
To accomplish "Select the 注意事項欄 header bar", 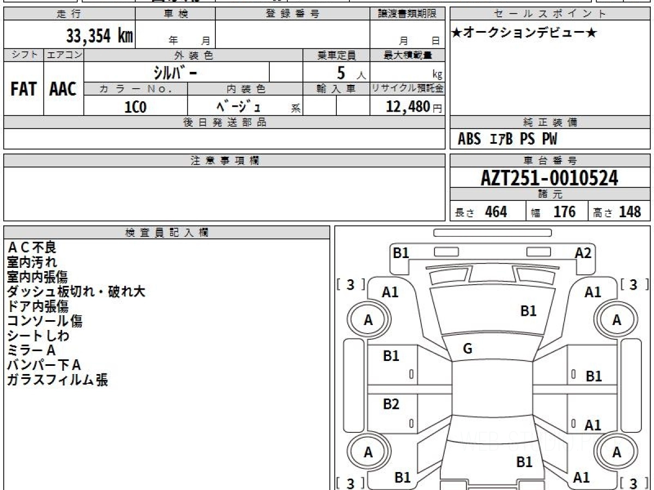I will [x=224, y=161].
